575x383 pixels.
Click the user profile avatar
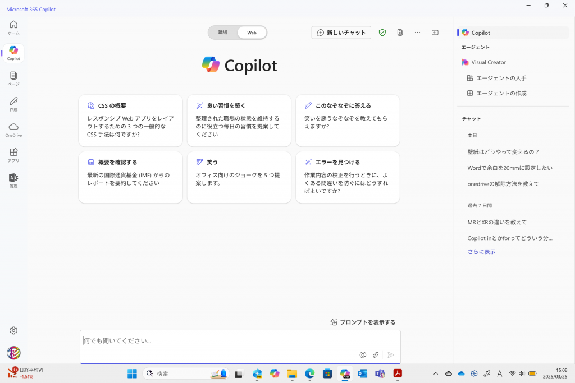tap(13, 353)
